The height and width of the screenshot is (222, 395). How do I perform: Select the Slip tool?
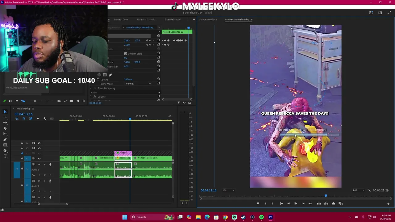click(x=5, y=134)
